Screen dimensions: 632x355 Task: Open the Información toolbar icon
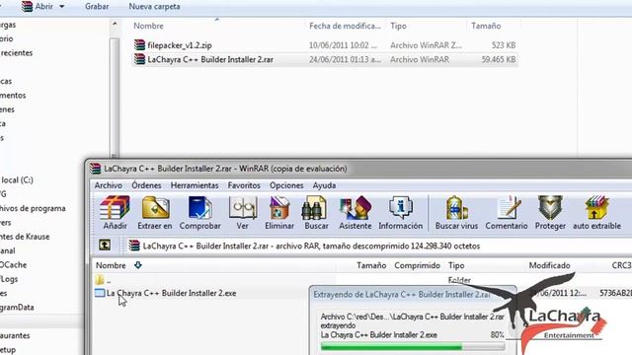tap(400, 213)
